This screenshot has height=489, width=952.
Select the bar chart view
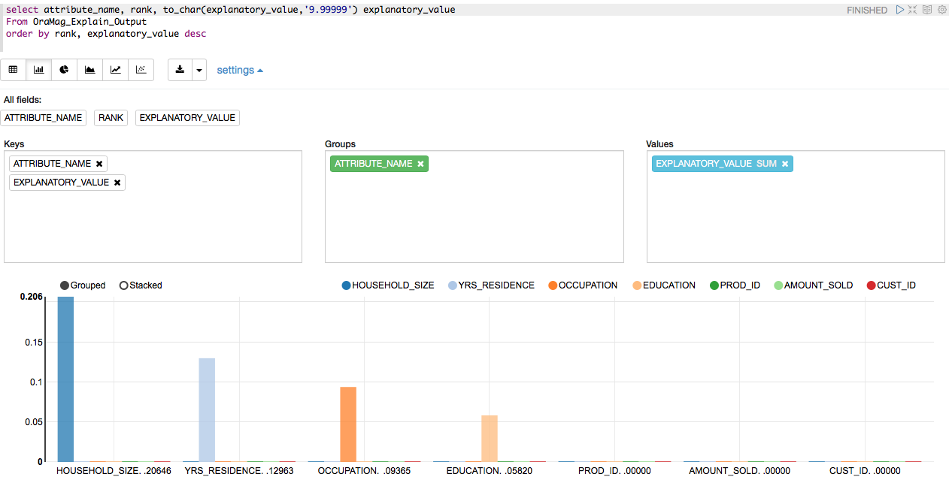(39, 70)
